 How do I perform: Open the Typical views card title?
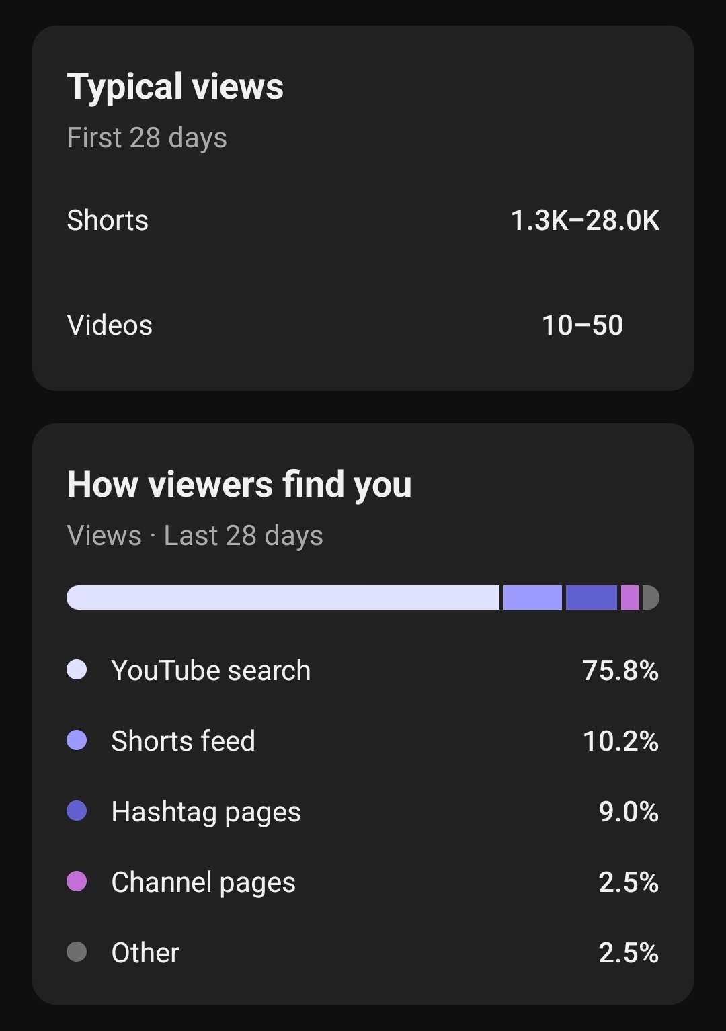click(175, 87)
